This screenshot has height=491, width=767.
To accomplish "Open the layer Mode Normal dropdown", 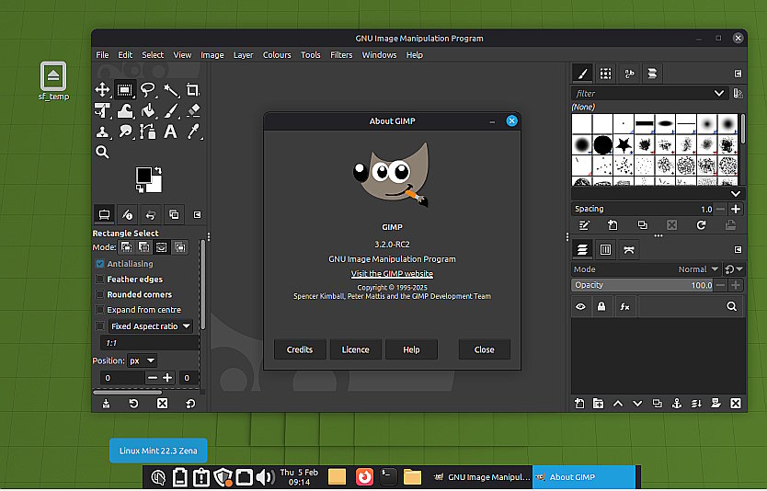I will click(646, 269).
